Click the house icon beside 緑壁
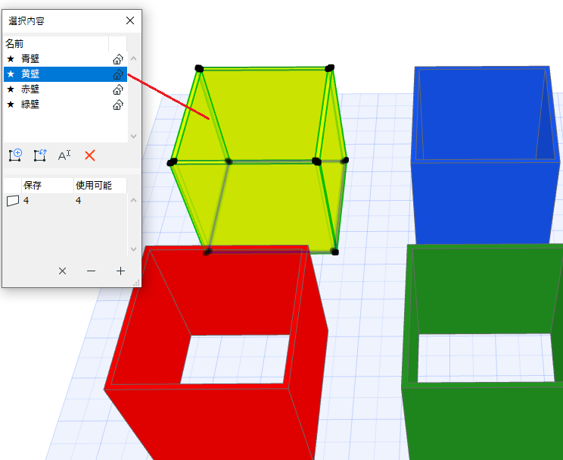Viewport: 563px width, 460px height. tap(118, 105)
